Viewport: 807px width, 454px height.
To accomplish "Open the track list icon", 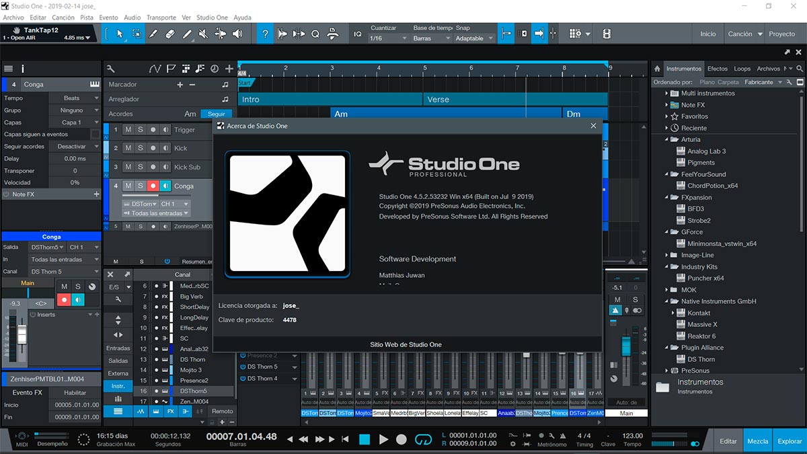I will coord(8,69).
